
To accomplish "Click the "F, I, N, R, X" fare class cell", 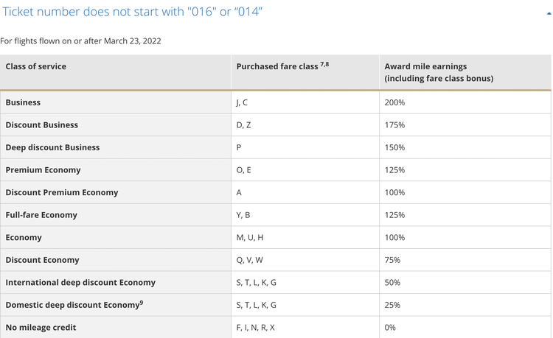I will pyautogui.click(x=256, y=327).
